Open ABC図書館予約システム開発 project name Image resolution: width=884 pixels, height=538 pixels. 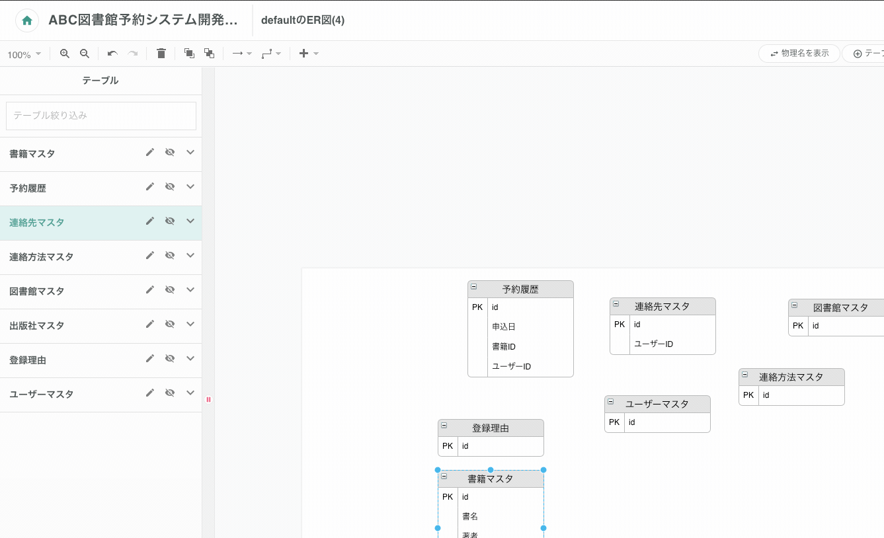[142, 20]
